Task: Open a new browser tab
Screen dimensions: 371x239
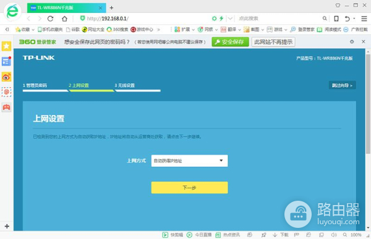Action: pos(111,8)
